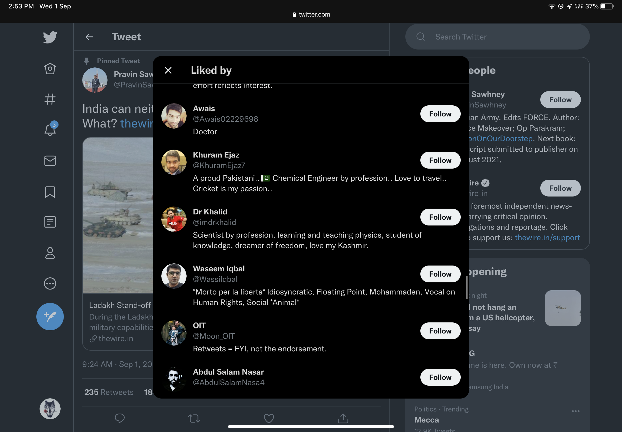Click the name Waseem Iqbal
The height and width of the screenshot is (432, 622).
(x=218, y=268)
